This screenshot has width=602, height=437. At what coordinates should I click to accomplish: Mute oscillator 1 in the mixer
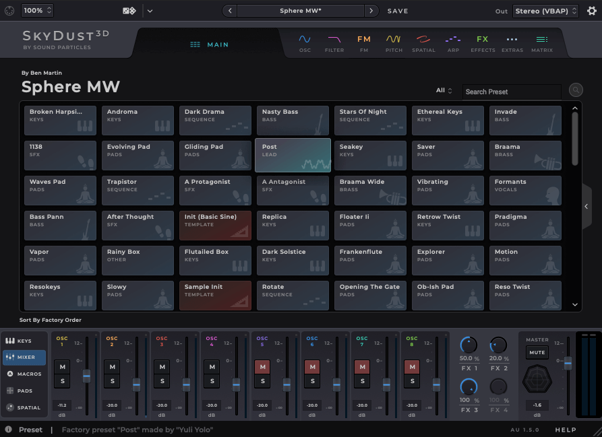pyautogui.click(x=62, y=366)
